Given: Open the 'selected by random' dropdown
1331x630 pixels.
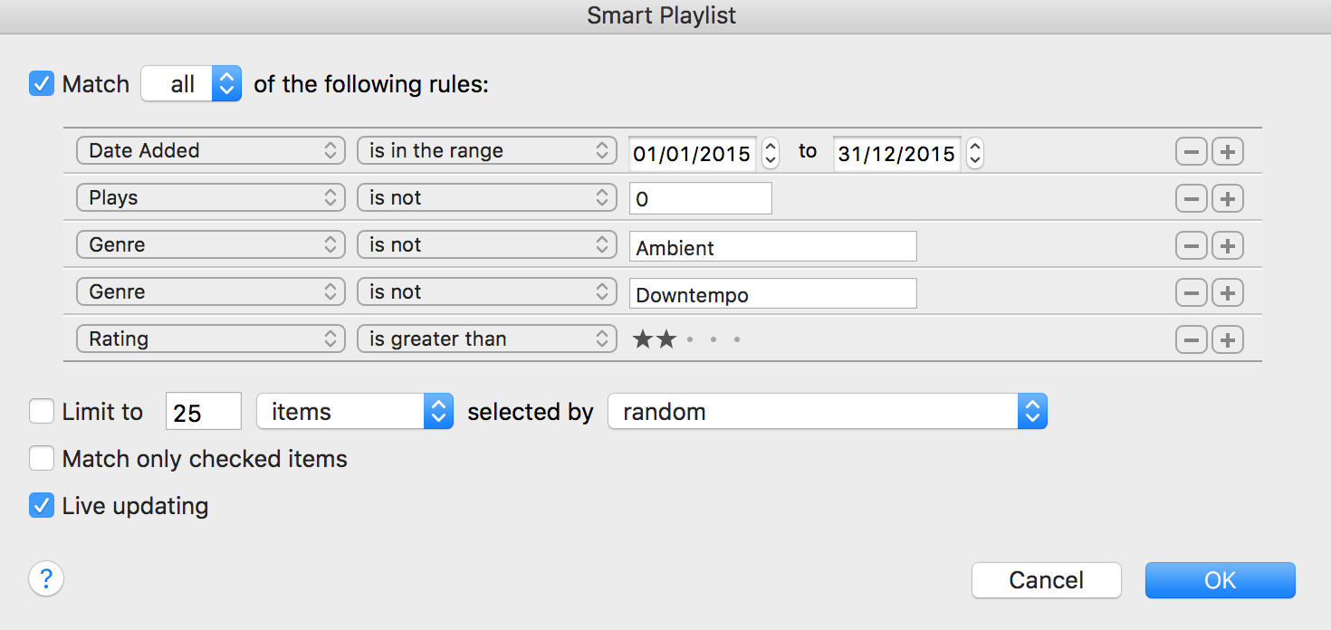Looking at the screenshot, I should pos(827,412).
